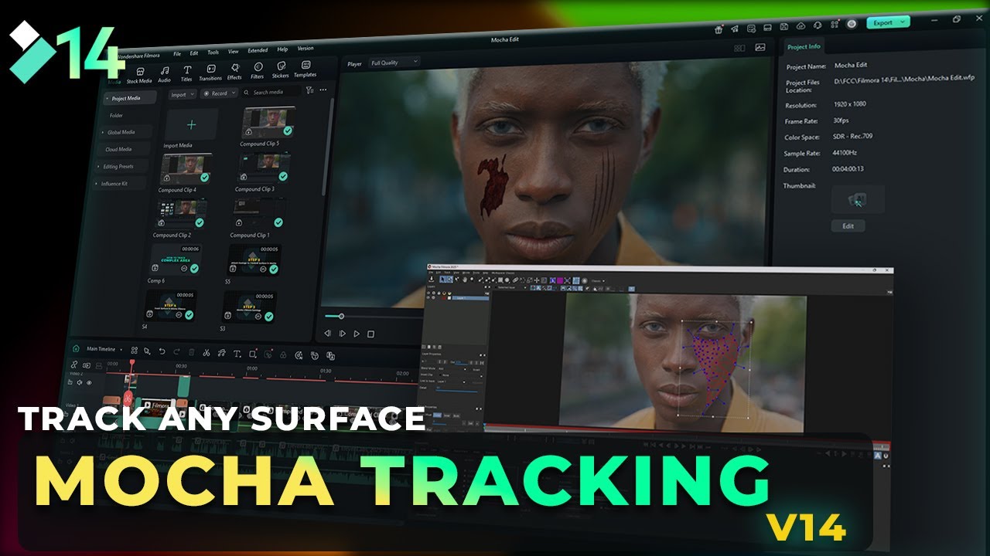Open the Stickers tab
Image resolution: width=990 pixels, height=556 pixels.
click(281, 69)
